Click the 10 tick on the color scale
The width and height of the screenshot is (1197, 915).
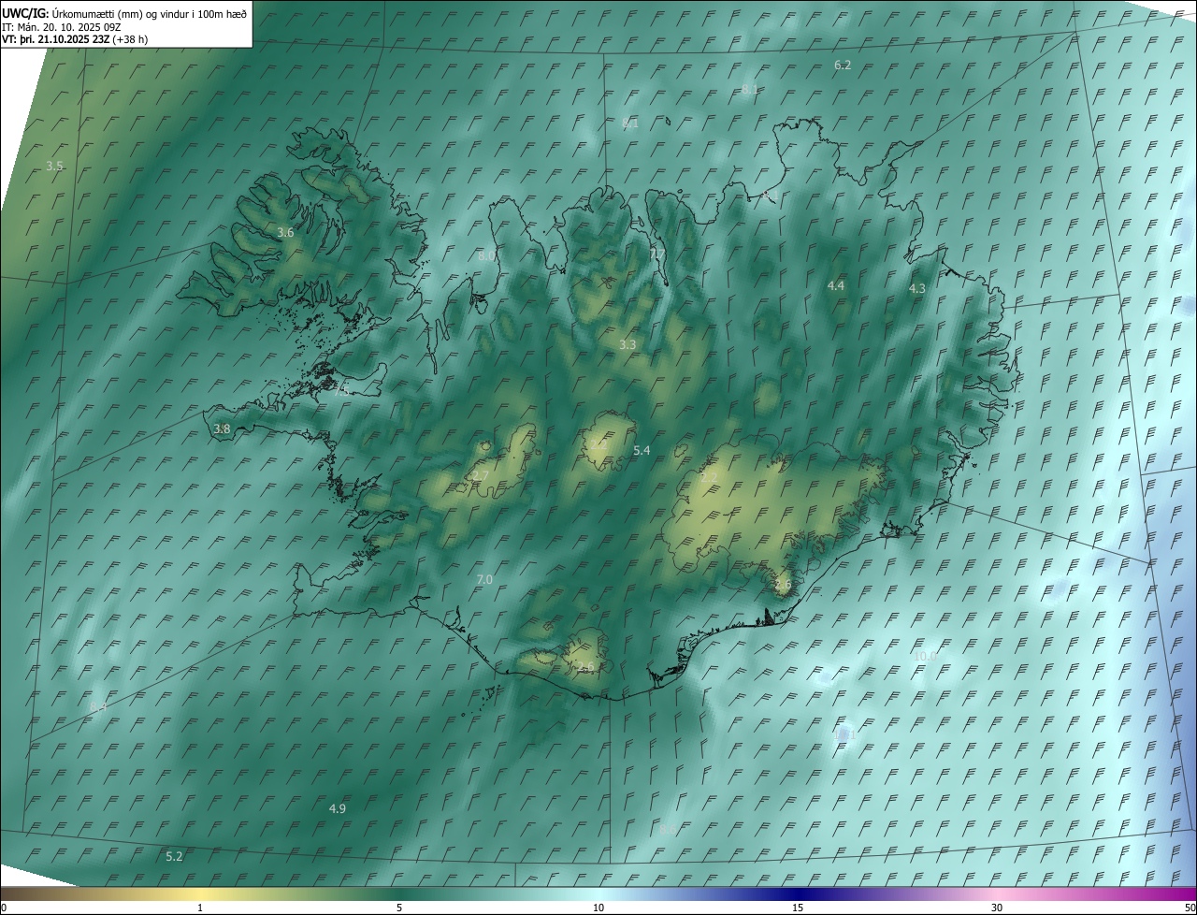pyautogui.click(x=598, y=908)
